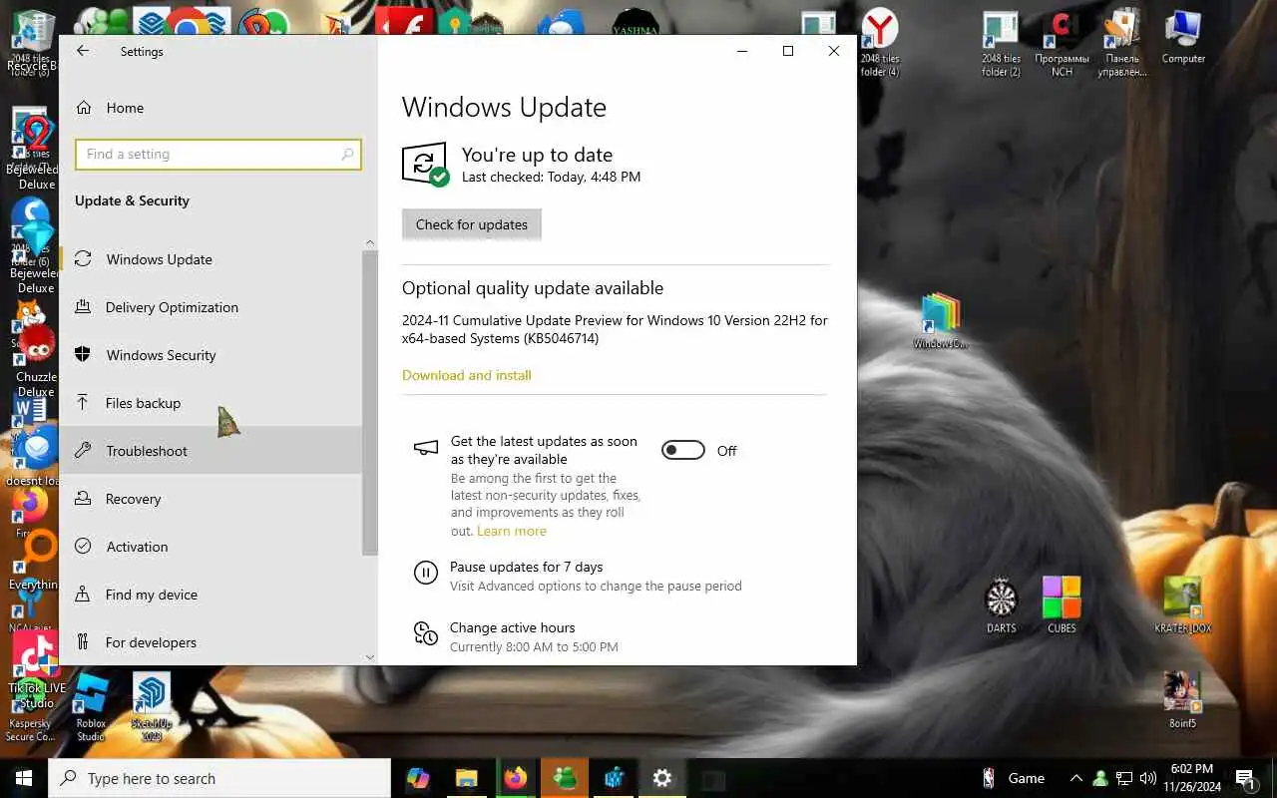Open Firefox from taskbar
Screen dimensions: 1277x798
coord(516,778)
